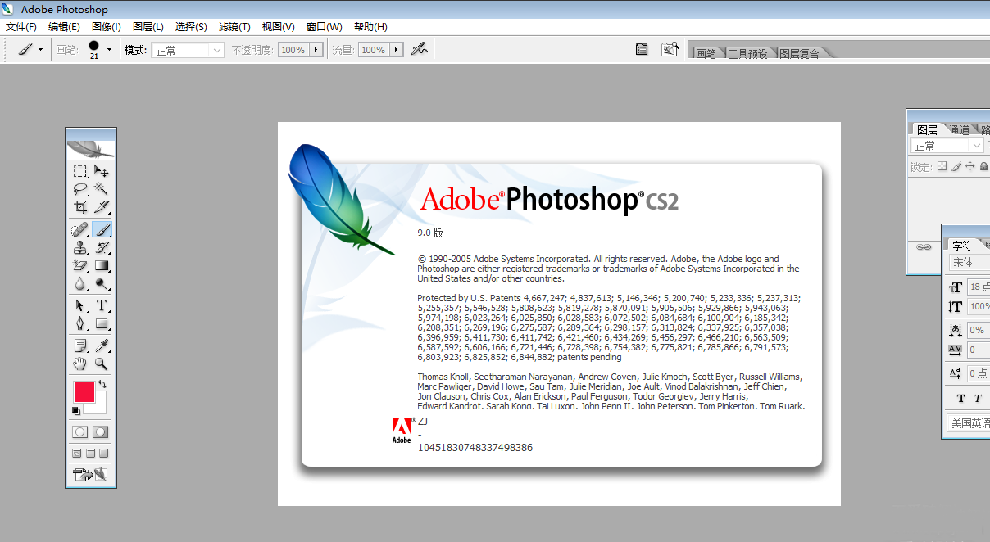Select the Notes tool
The image size is (990, 542).
click(x=80, y=346)
